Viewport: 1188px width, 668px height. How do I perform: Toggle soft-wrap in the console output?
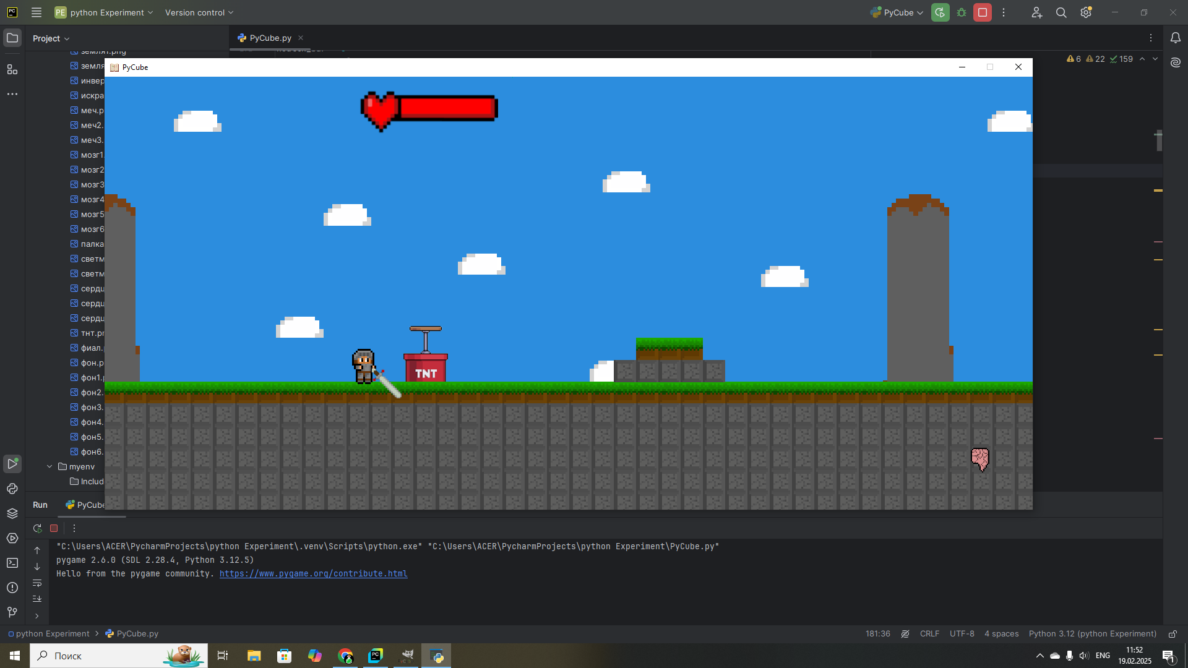(x=37, y=583)
